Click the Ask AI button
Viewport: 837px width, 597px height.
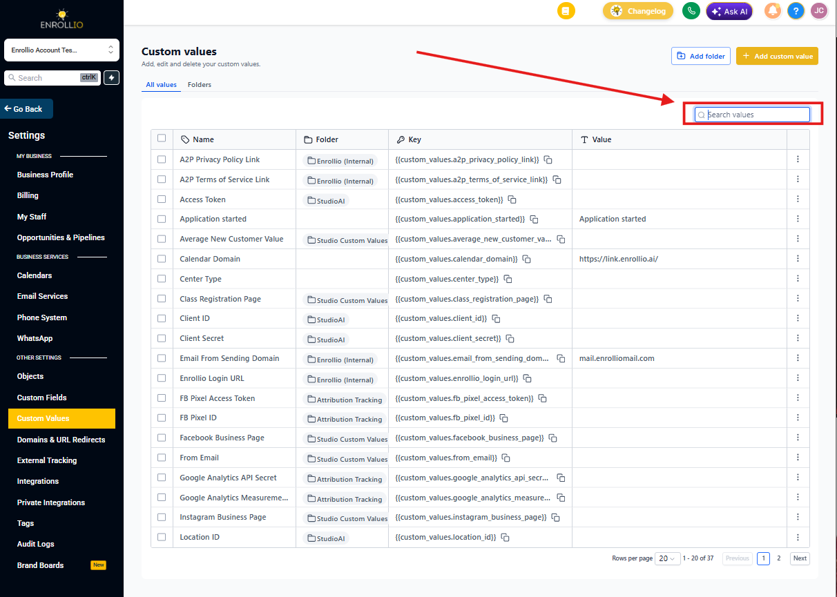pyautogui.click(x=729, y=11)
